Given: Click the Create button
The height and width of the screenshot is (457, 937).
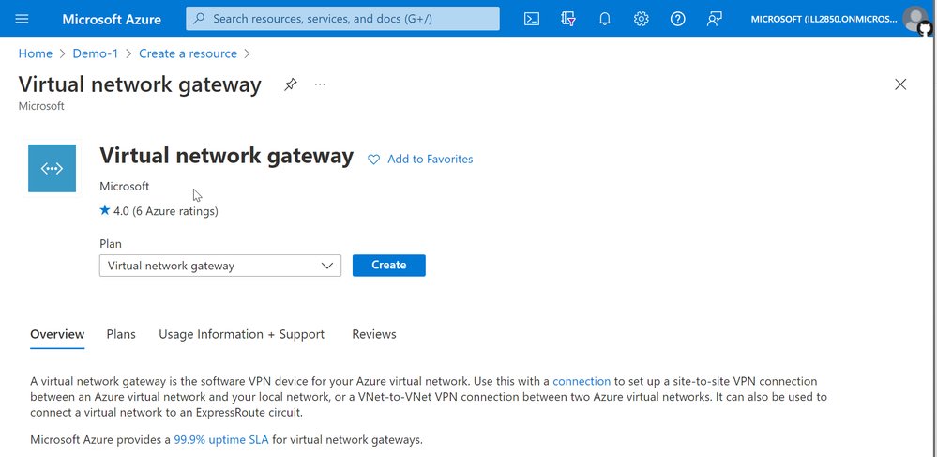Looking at the screenshot, I should (x=389, y=265).
